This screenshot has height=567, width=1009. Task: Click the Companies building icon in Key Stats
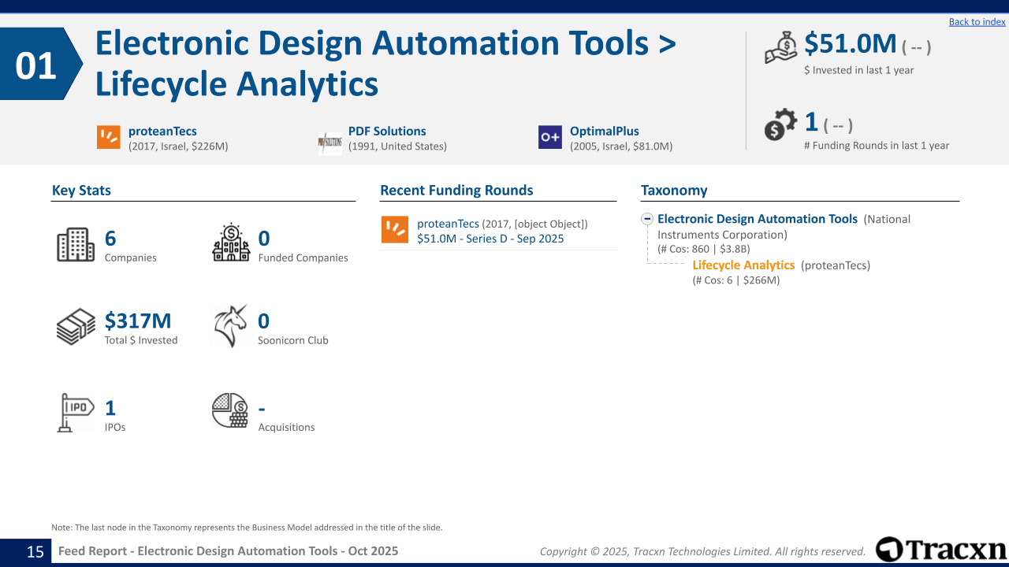point(76,243)
